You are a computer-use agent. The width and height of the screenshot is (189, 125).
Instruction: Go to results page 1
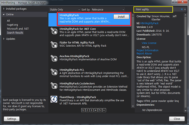[83, 110]
